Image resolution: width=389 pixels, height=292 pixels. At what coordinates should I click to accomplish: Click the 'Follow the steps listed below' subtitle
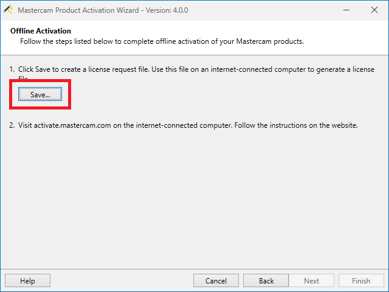tap(161, 41)
